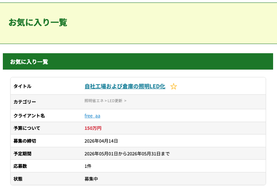The image size is (277, 193).
Task: Open the free_aa client profile link
Action: tap(92, 116)
